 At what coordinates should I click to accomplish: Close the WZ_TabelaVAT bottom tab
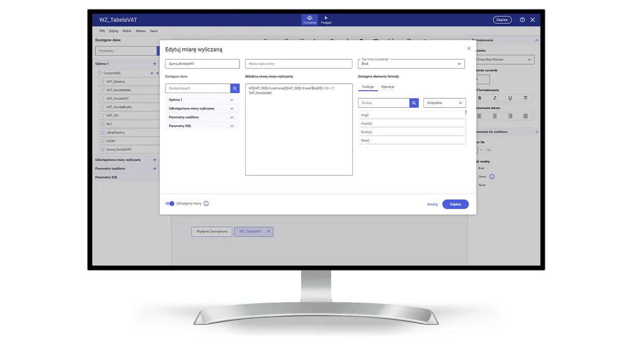[x=268, y=231]
